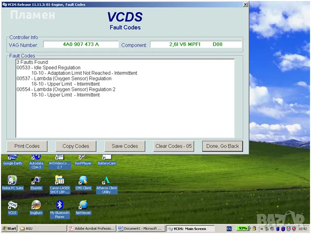This screenshot has height=234, width=311.
Task: Open the Windows Start menu
Action: pos(9,229)
